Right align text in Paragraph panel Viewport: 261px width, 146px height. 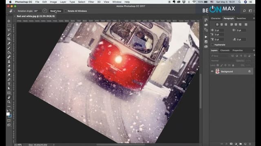226,24
